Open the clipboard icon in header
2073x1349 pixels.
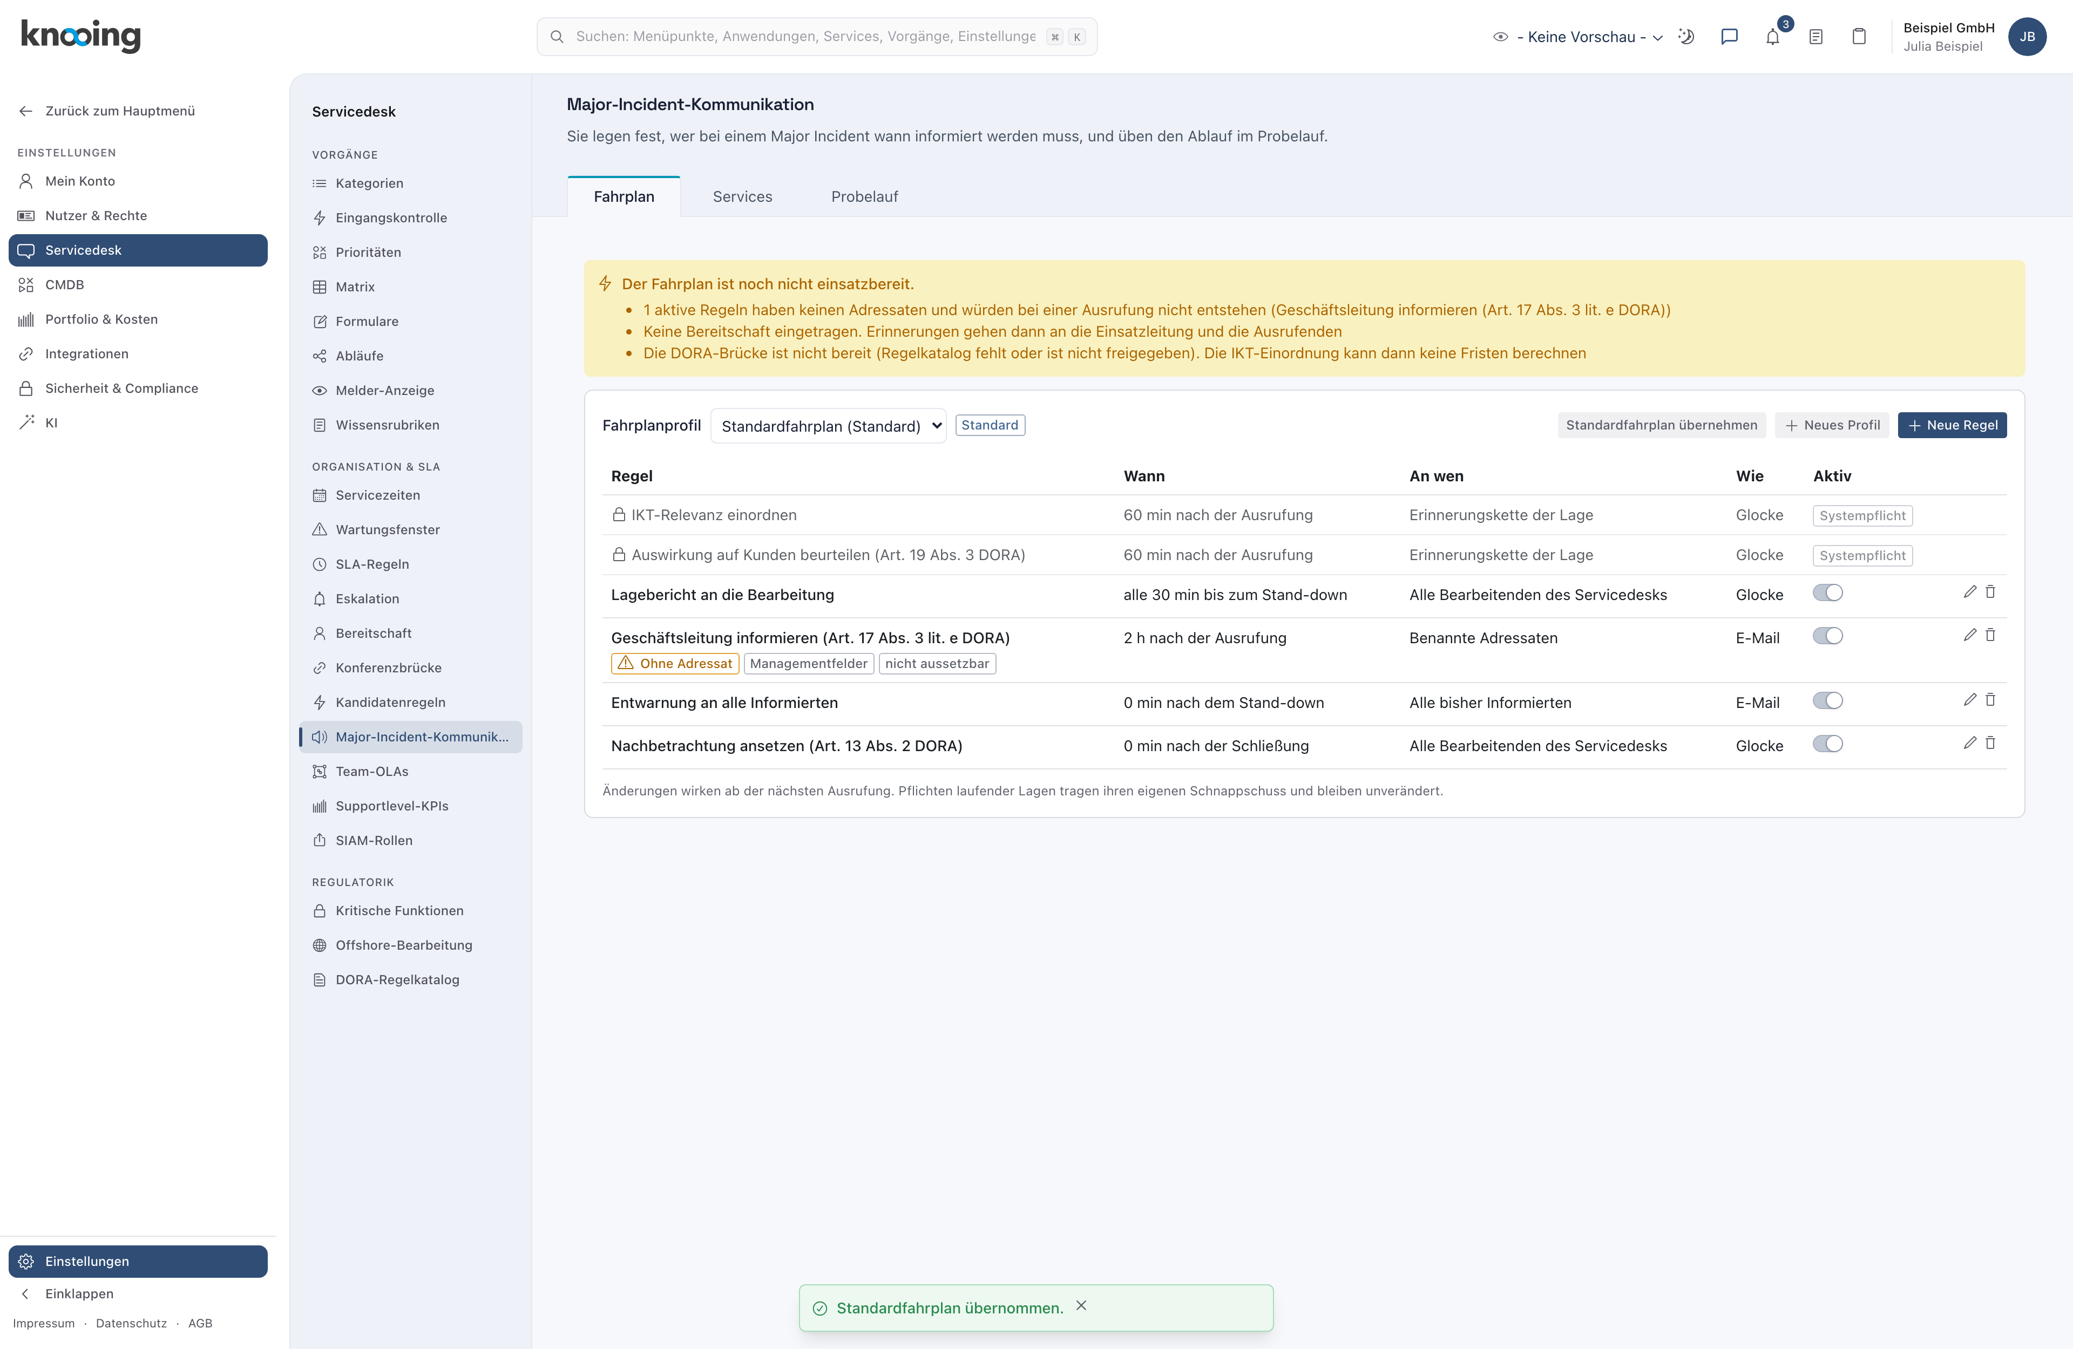tap(1859, 37)
